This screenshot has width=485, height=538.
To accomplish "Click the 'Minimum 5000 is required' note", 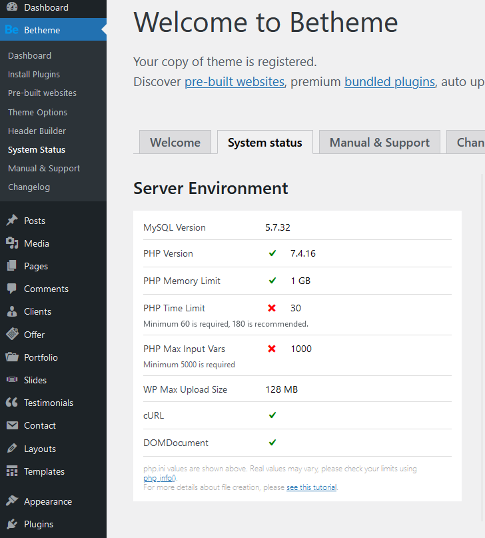I will [189, 365].
